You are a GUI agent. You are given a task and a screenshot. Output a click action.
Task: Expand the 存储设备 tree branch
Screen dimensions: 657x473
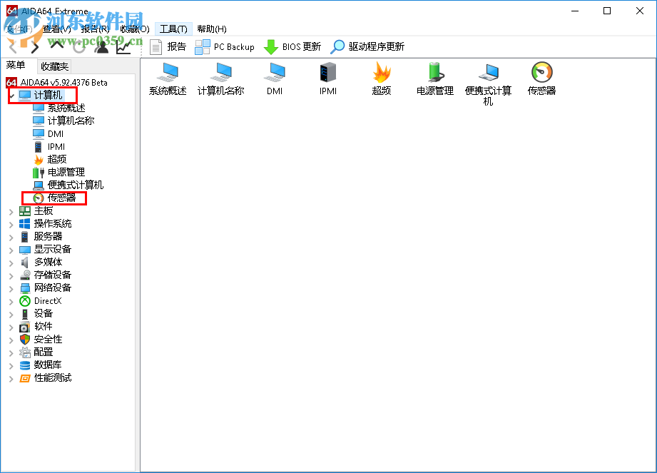11,275
